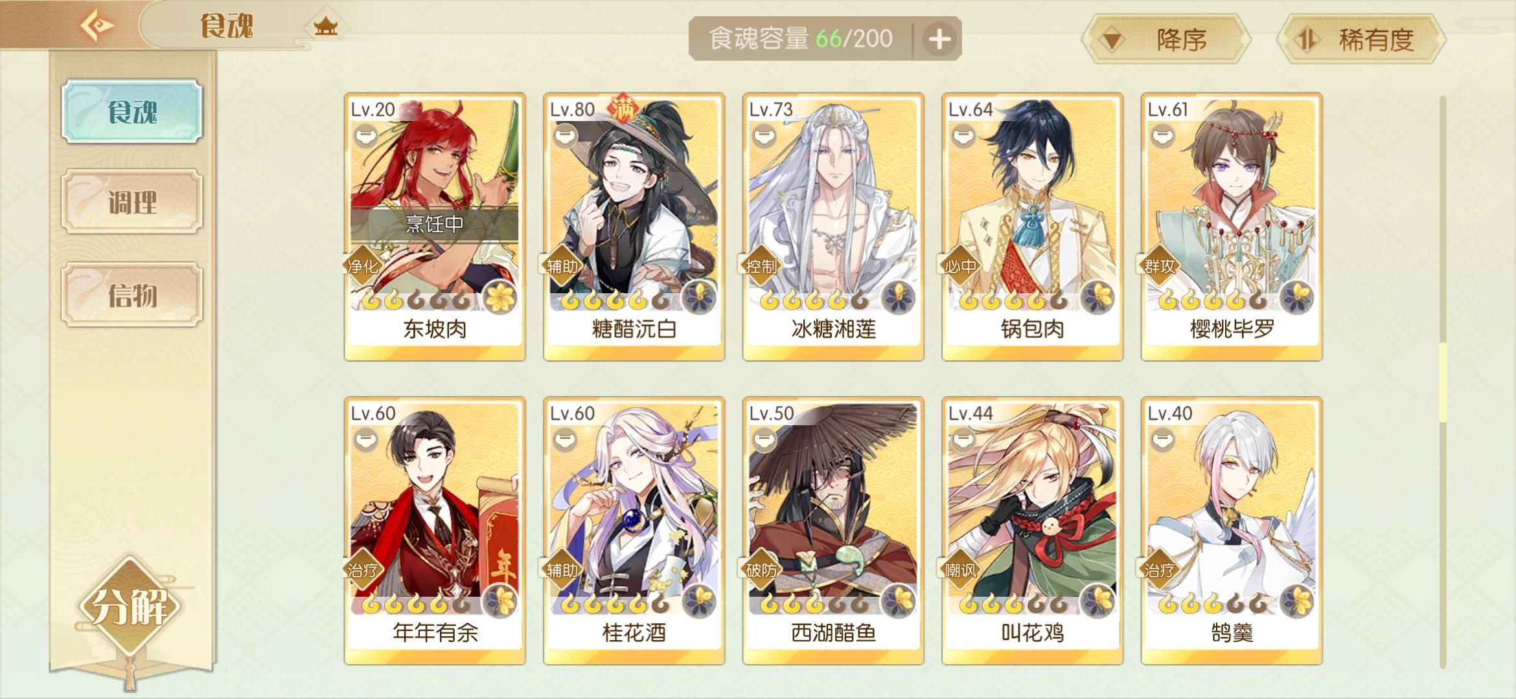Screen dimensions: 1516x699
Task: Select the 西湖醋鱼 character card
Action: 833,531
